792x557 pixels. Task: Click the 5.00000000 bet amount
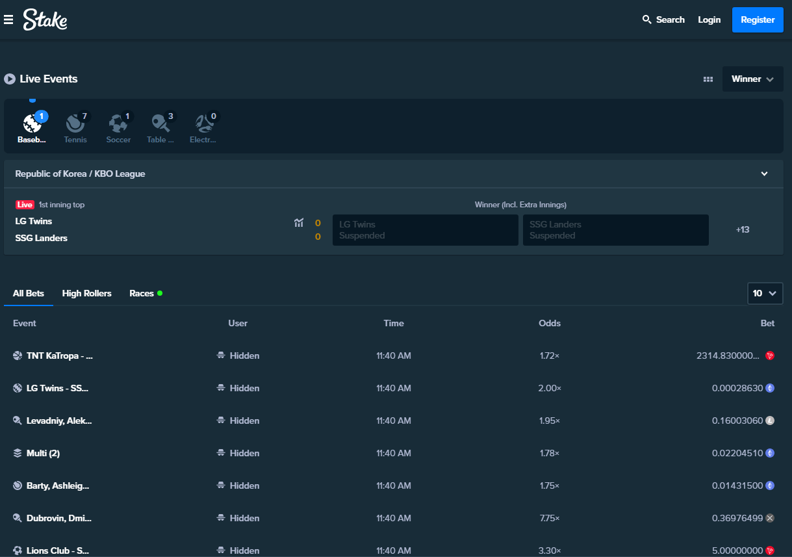point(737,551)
